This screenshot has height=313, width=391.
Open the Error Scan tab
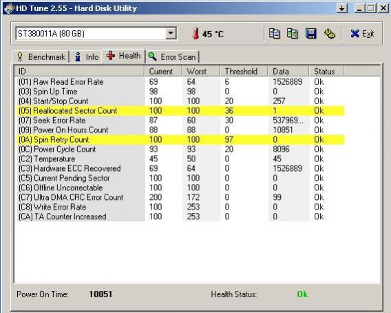click(x=173, y=57)
